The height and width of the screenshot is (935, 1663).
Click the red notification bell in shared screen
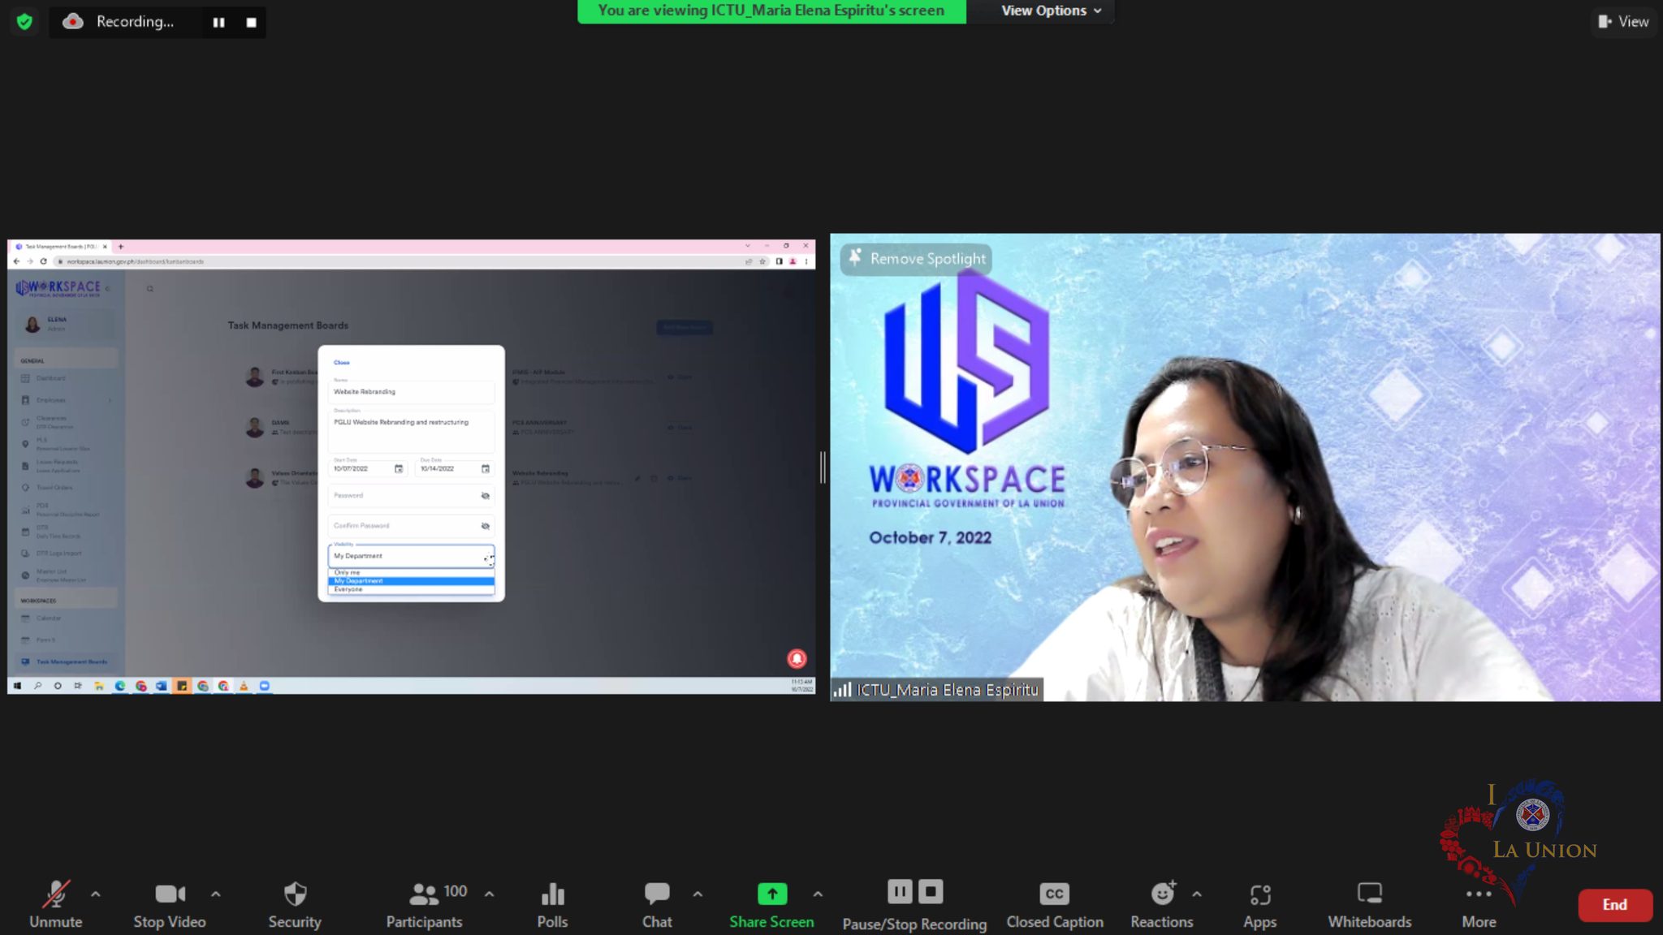[x=797, y=658]
